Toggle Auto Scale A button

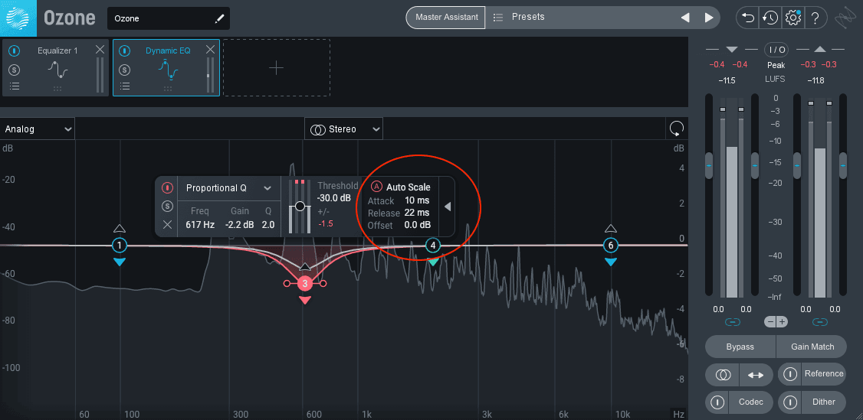click(x=376, y=187)
